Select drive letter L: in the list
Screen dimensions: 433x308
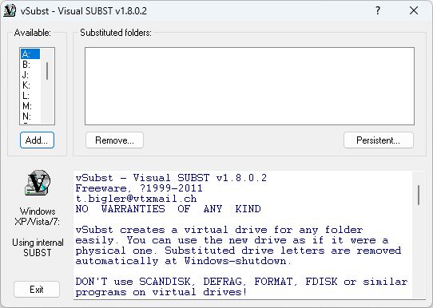[x=30, y=96]
